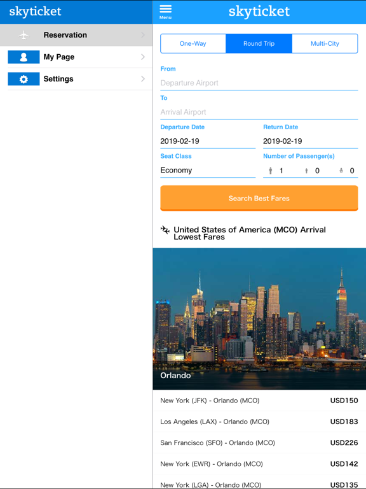Screen dimensions: 366x489
Task: Open Los Angeles (LAX) - Orlando fare
Action: (x=259, y=422)
